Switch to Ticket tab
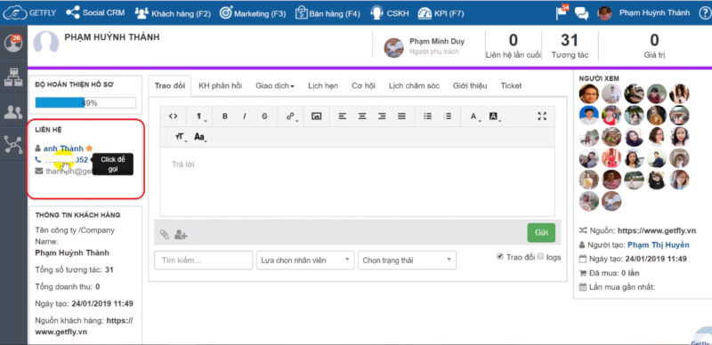This screenshot has width=712, height=345. coord(511,85)
